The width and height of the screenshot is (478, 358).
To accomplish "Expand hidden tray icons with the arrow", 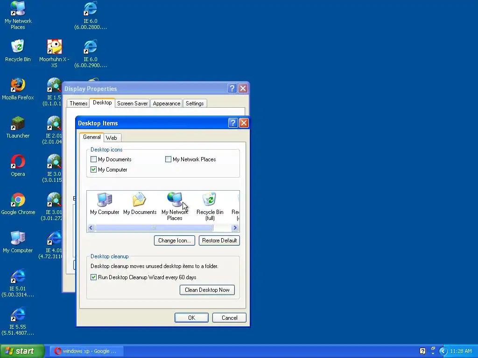I will tap(443, 351).
